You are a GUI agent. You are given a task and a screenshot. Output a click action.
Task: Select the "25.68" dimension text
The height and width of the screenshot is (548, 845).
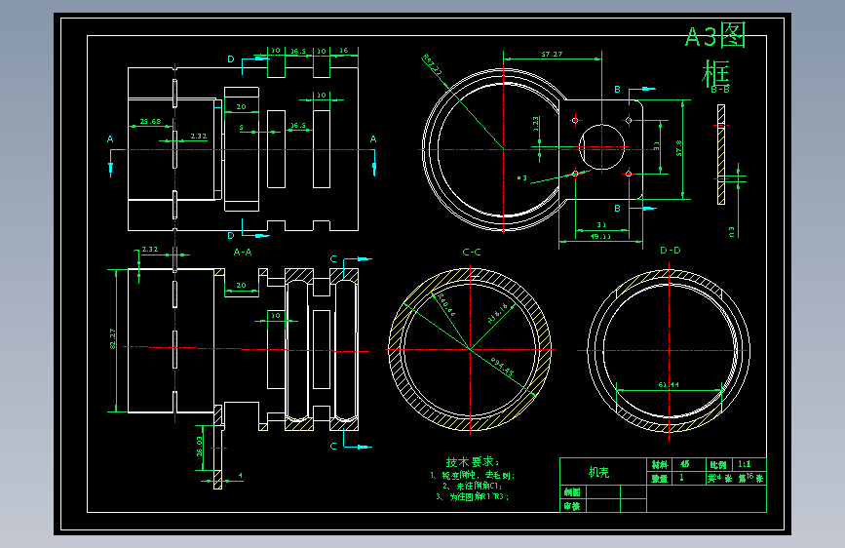coord(150,121)
